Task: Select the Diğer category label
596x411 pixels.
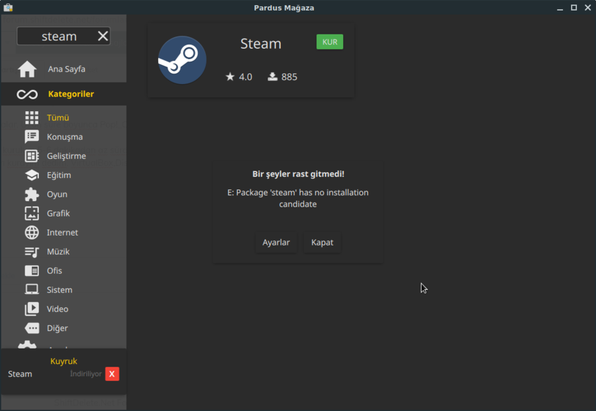Action: 58,328
